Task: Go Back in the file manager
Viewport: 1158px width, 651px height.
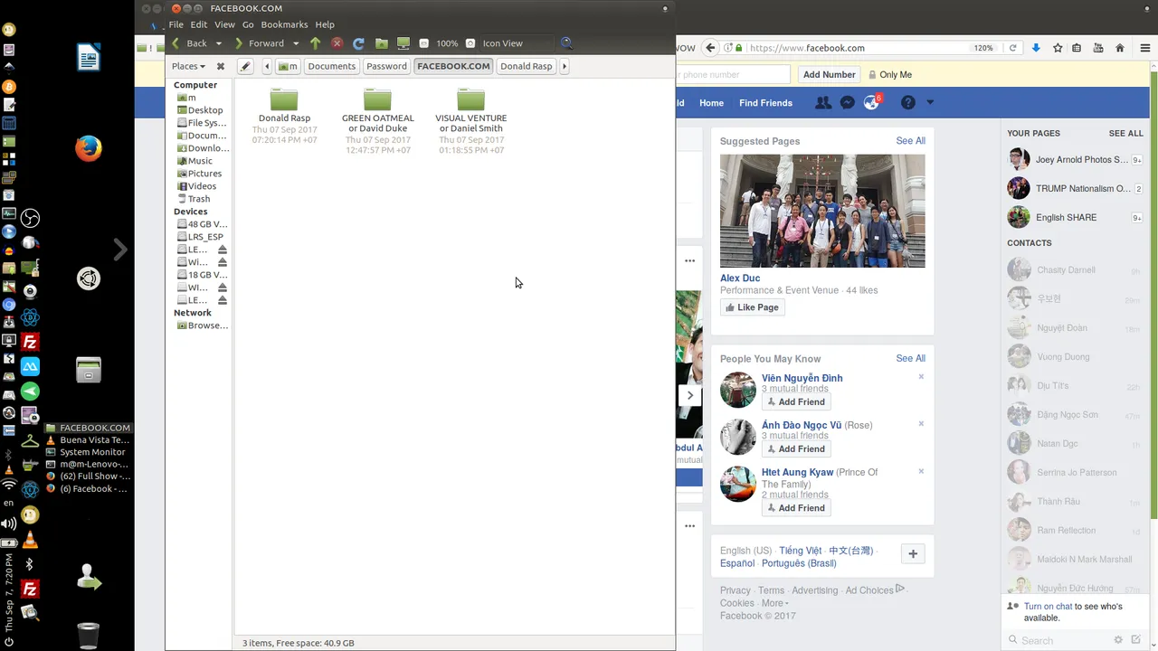Action: [x=191, y=43]
